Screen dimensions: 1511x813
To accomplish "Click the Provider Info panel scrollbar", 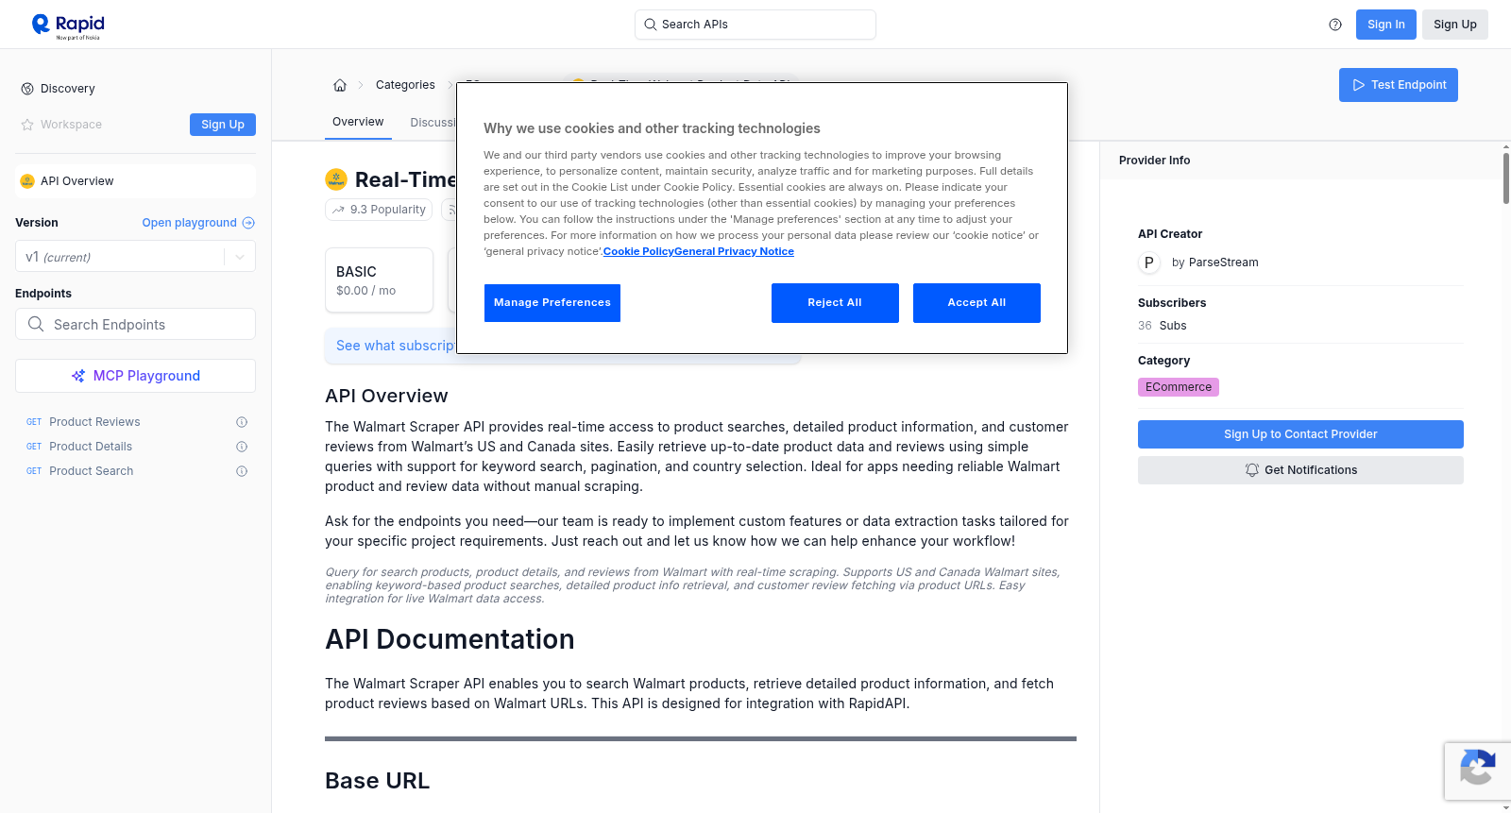I will click(1506, 178).
